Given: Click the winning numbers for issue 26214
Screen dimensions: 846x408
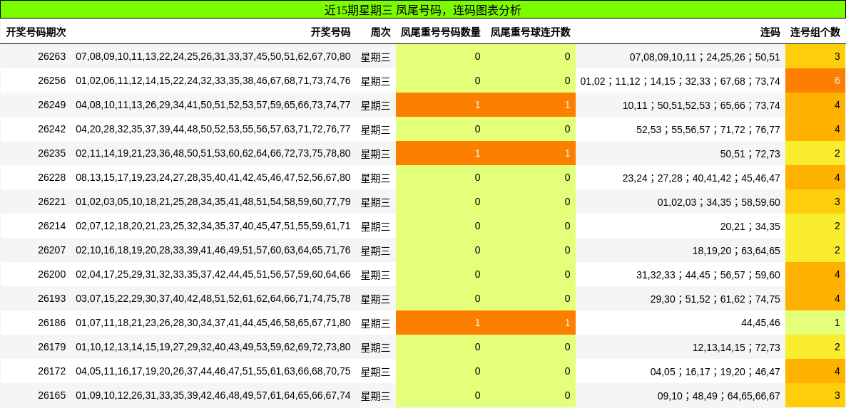Looking at the screenshot, I should (x=213, y=226).
